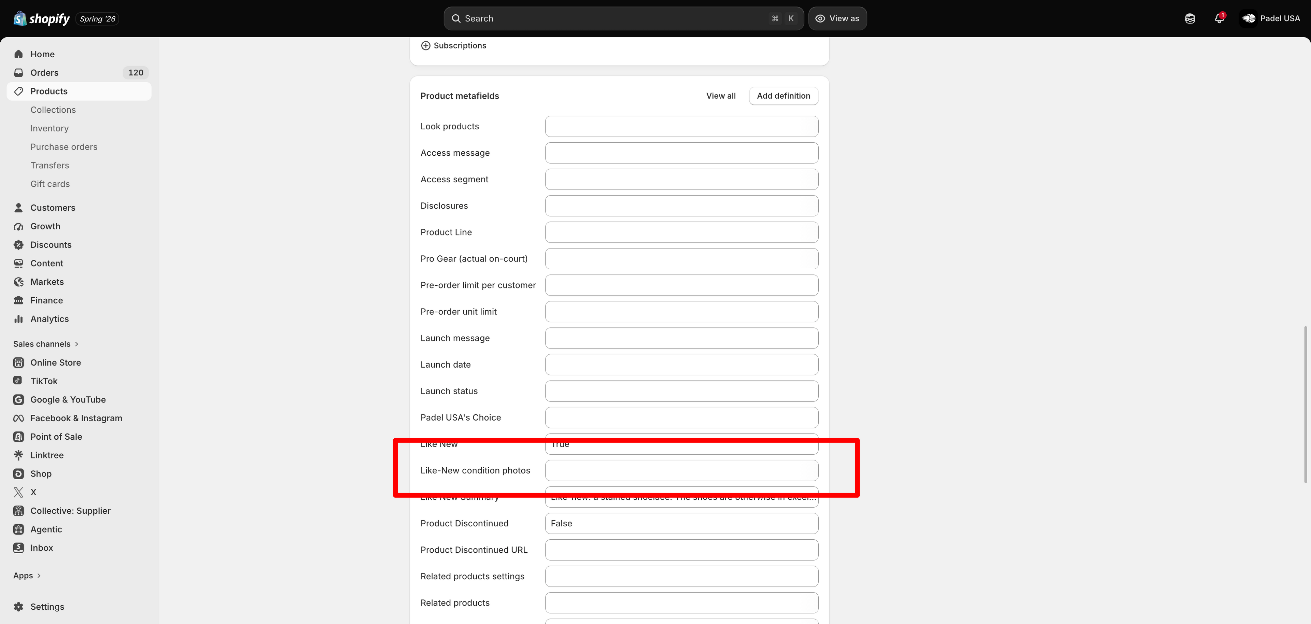
Task: Click the Launch message field
Action: (681, 338)
